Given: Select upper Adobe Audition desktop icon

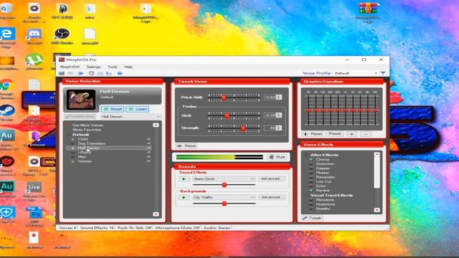Looking at the screenshot, I should click(7, 140).
